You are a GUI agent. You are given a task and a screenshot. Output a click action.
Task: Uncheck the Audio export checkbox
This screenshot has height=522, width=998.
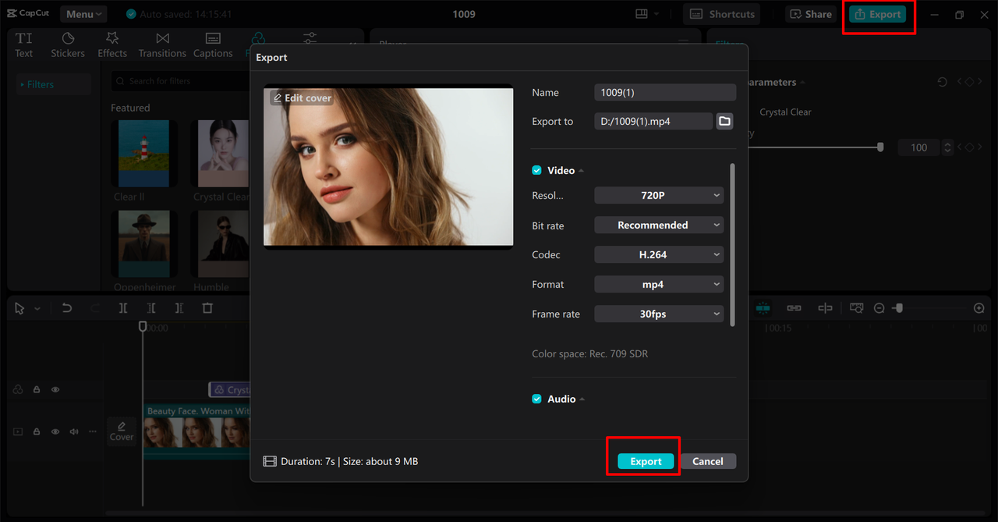coord(536,399)
